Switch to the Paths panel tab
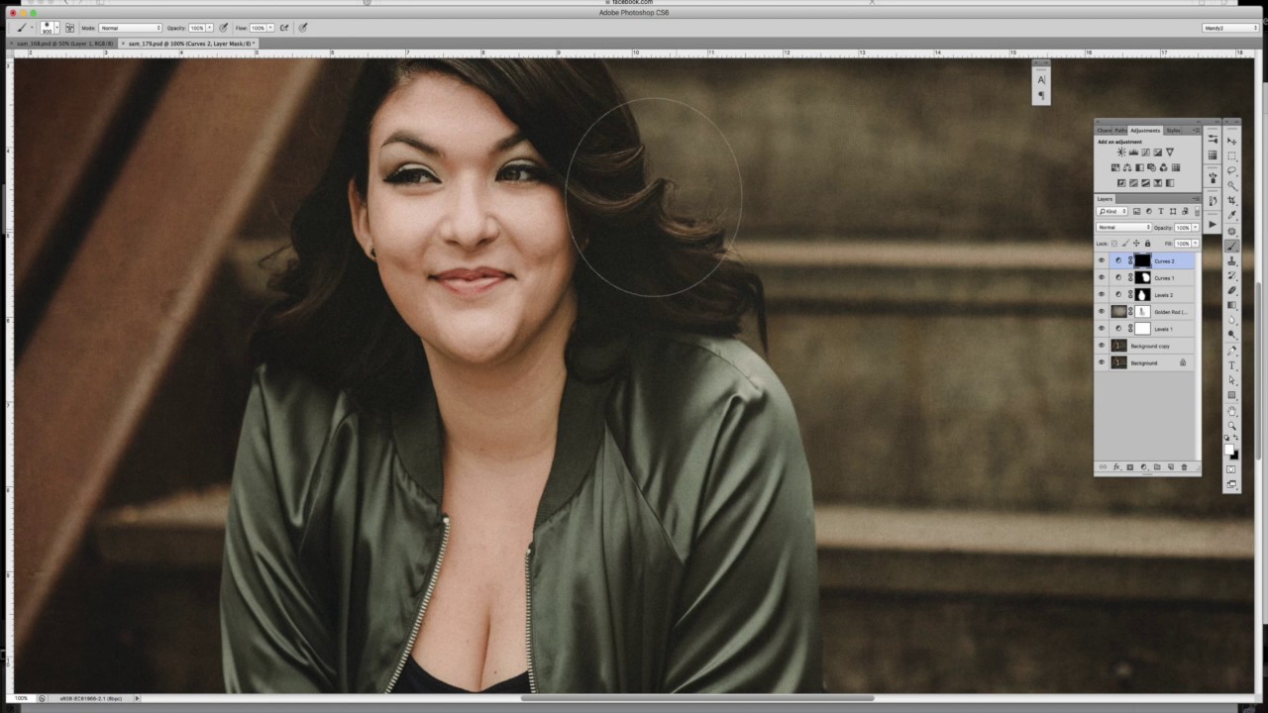The height and width of the screenshot is (713, 1268). (1120, 131)
